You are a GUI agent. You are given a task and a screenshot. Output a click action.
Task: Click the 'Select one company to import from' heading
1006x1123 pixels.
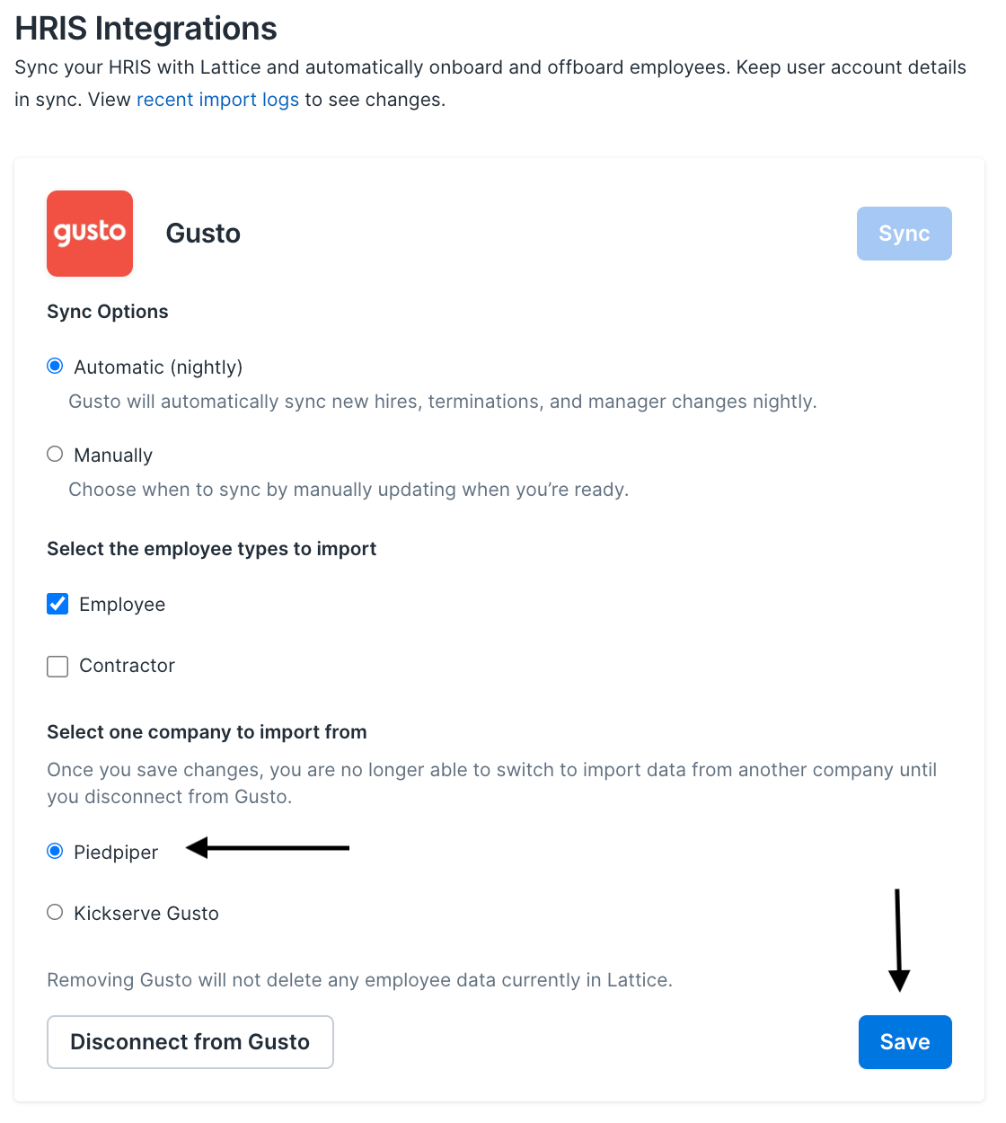pos(207,732)
